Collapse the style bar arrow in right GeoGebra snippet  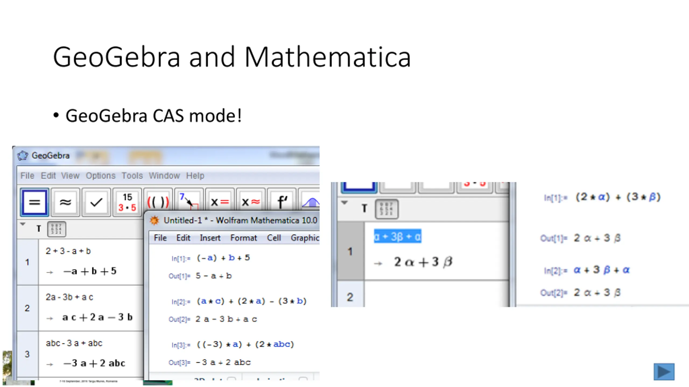344,203
